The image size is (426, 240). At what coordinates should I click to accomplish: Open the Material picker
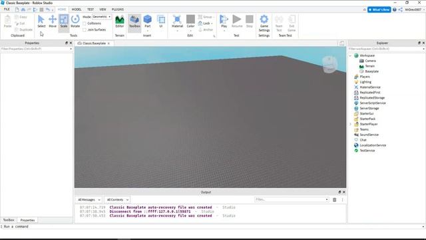pos(177,21)
